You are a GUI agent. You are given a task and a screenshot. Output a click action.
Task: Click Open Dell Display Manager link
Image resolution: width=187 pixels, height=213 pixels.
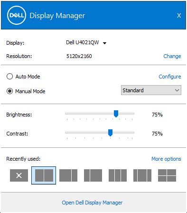coord(92,203)
